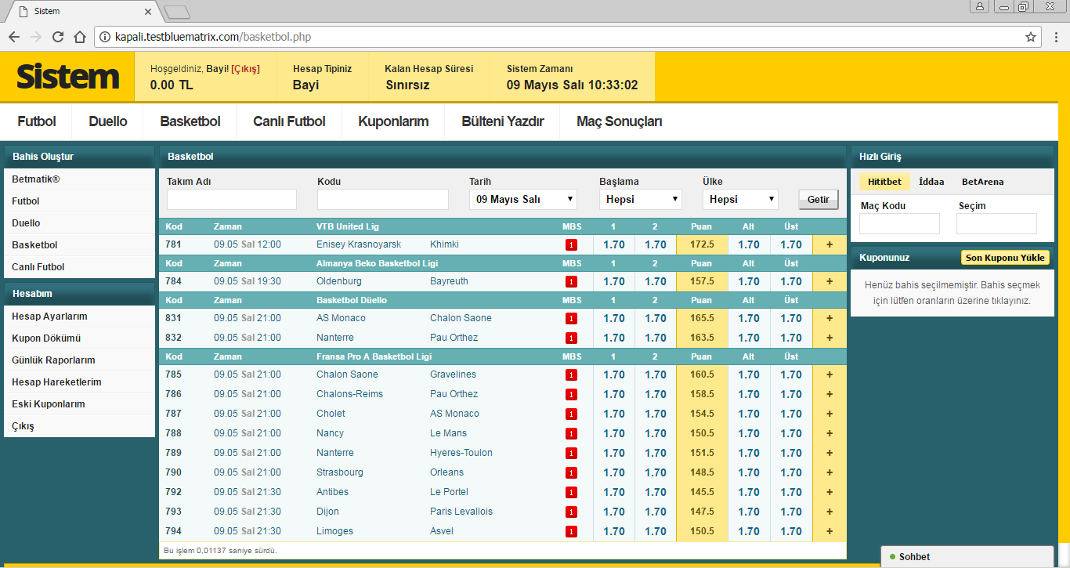Click the plus icon for match 785
The height and width of the screenshot is (568, 1070).
(830, 374)
